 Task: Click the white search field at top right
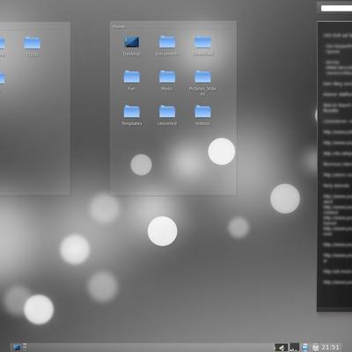pyautogui.click(x=336, y=8)
